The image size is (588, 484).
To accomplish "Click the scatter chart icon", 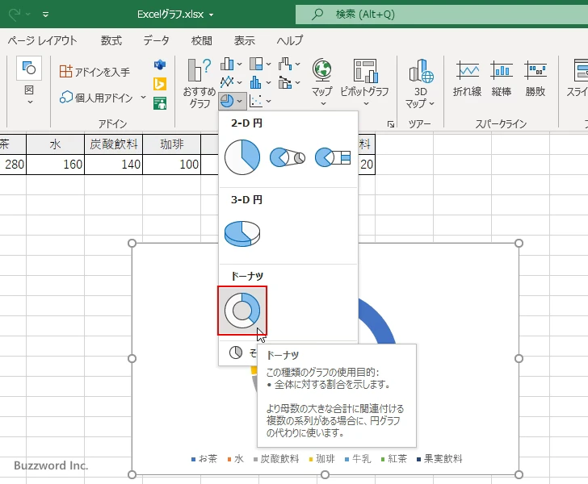I will point(256,101).
